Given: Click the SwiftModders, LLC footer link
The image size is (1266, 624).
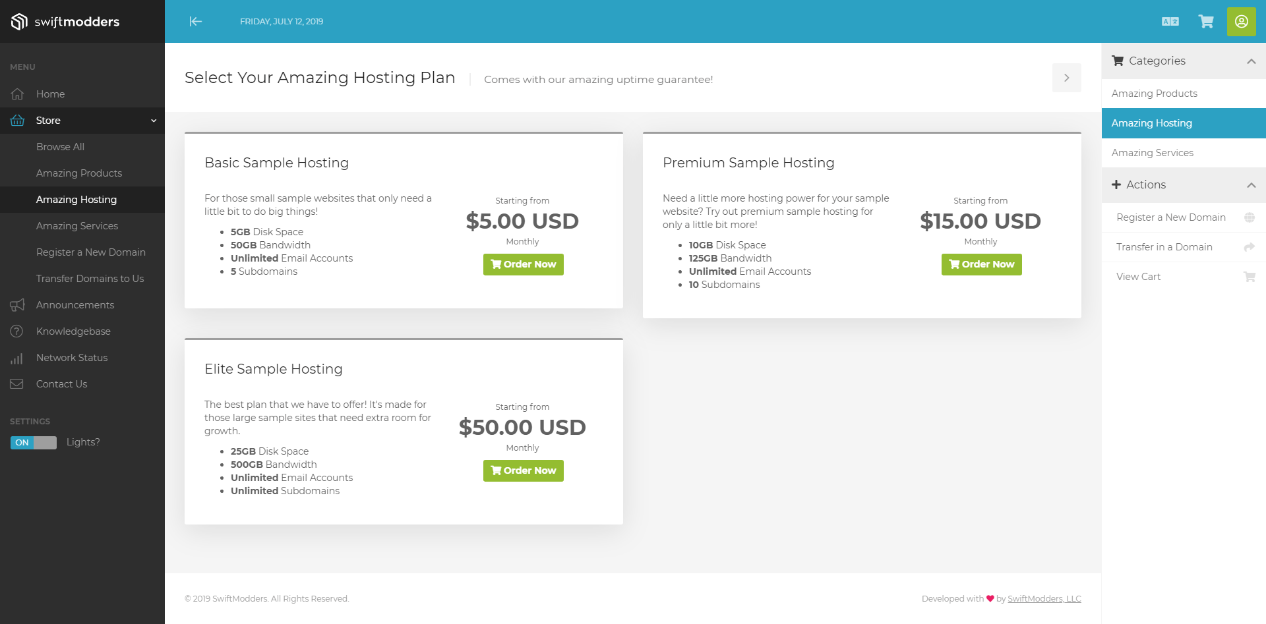Looking at the screenshot, I should 1044,599.
